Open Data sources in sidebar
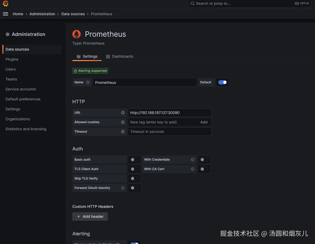This screenshot has width=315, height=244. [32, 49]
